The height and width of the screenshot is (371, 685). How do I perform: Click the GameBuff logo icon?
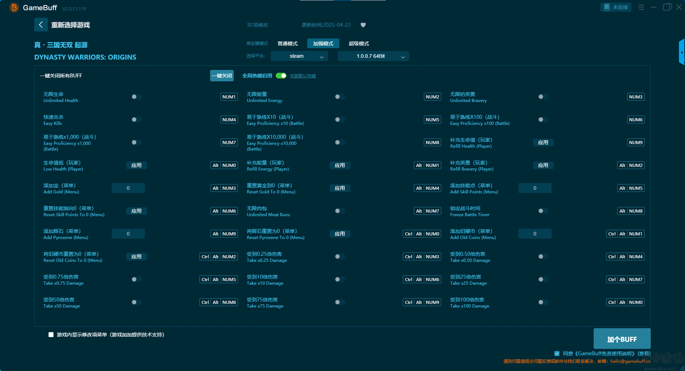[14, 7]
